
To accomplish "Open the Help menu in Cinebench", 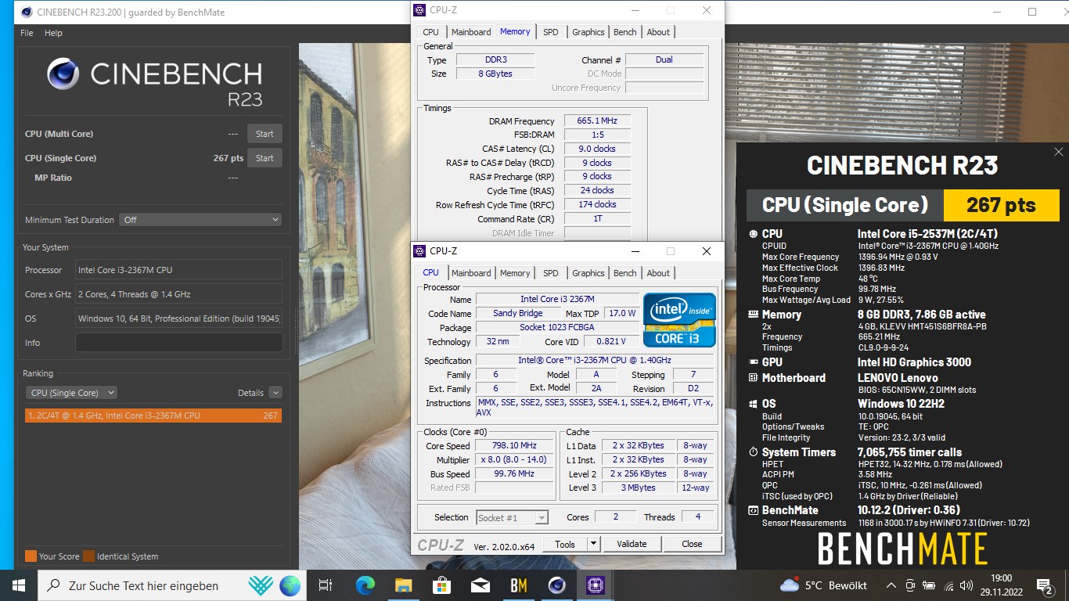I will [53, 33].
